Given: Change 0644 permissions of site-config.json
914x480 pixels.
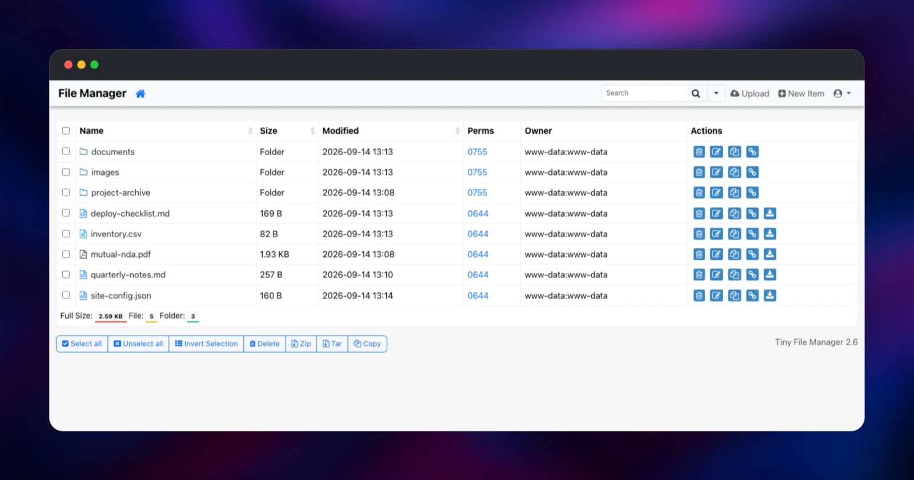Looking at the screenshot, I should point(478,296).
